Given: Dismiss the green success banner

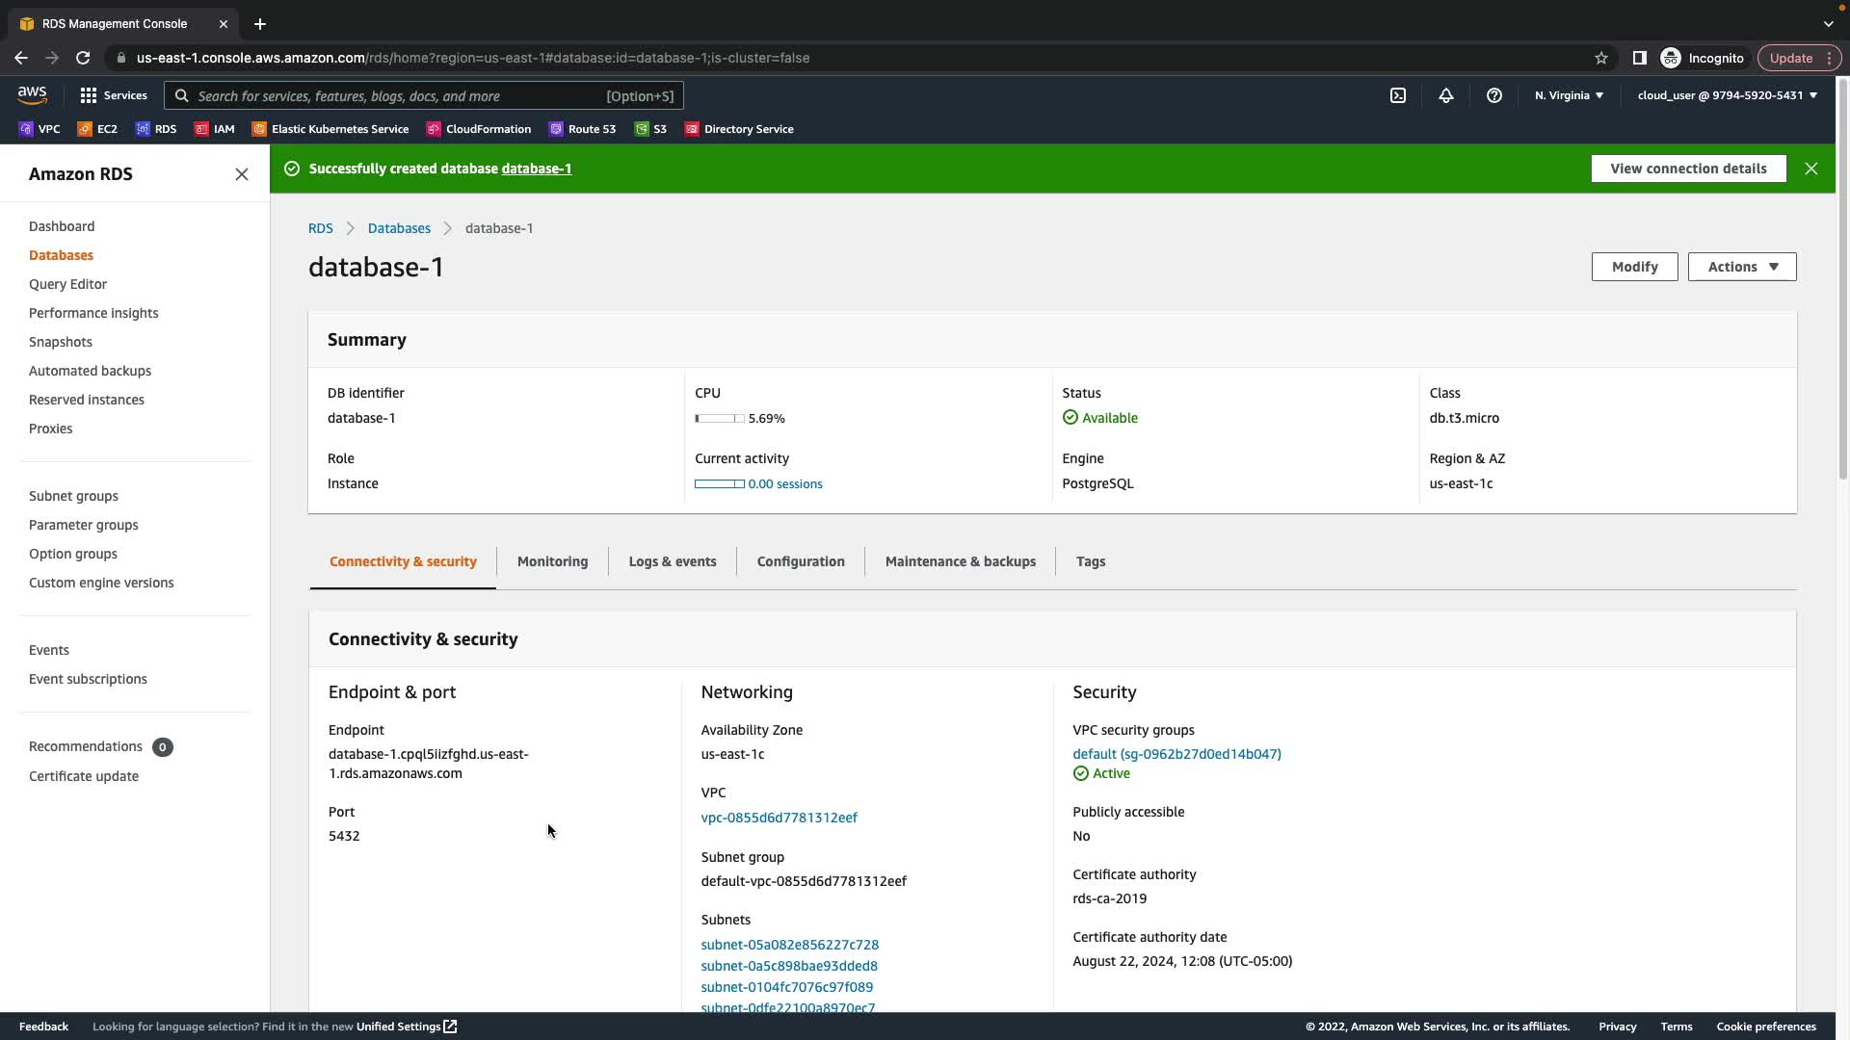Looking at the screenshot, I should (1811, 169).
